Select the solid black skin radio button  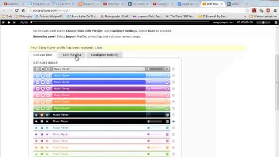click(174, 121)
